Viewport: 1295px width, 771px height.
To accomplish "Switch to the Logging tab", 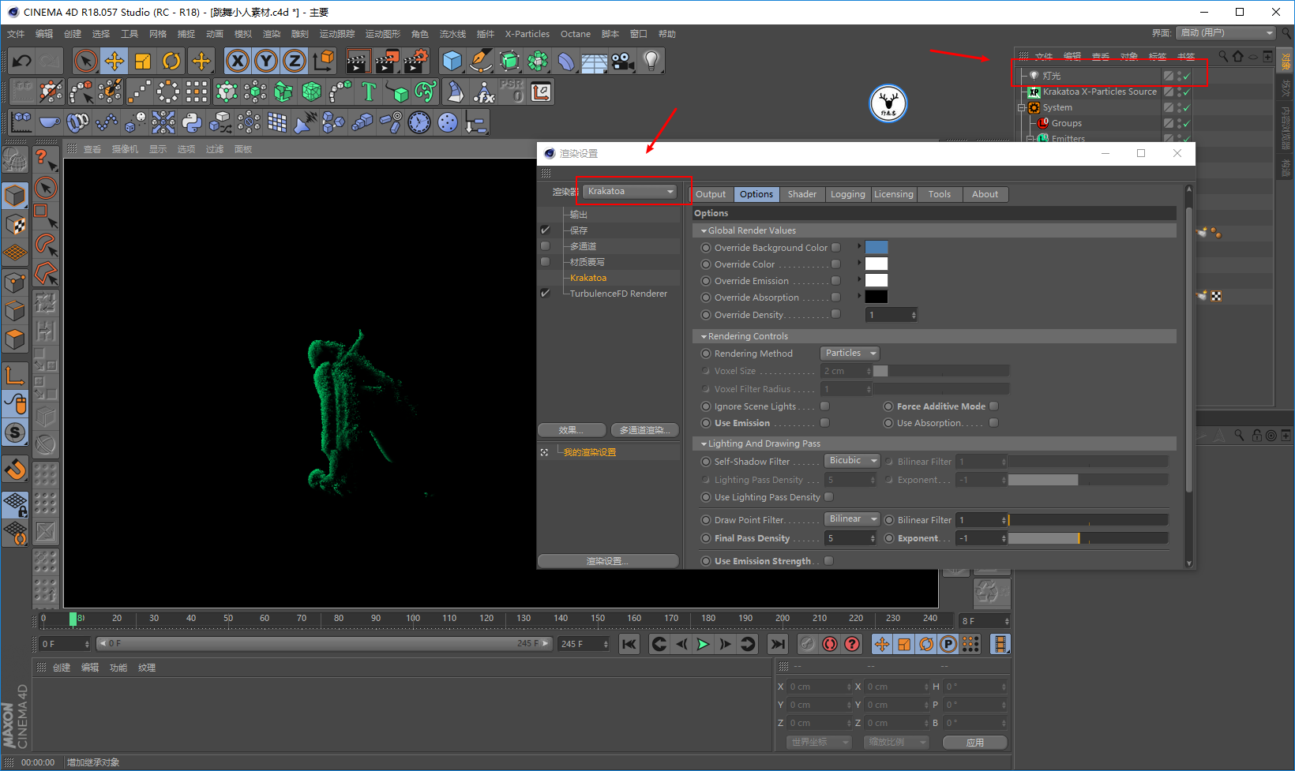I will click(848, 194).
